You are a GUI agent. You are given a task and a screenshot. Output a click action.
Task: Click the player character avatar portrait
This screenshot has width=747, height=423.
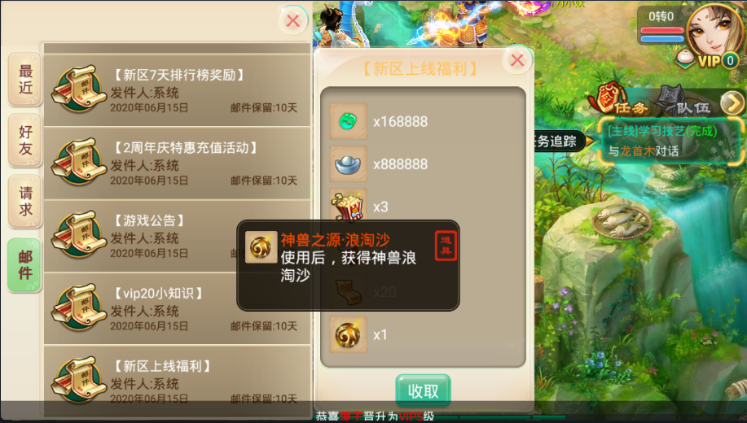[714, 31]
